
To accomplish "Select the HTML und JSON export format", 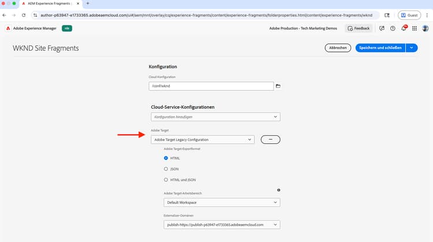I will pyautogui.click(x=166, y=180).
